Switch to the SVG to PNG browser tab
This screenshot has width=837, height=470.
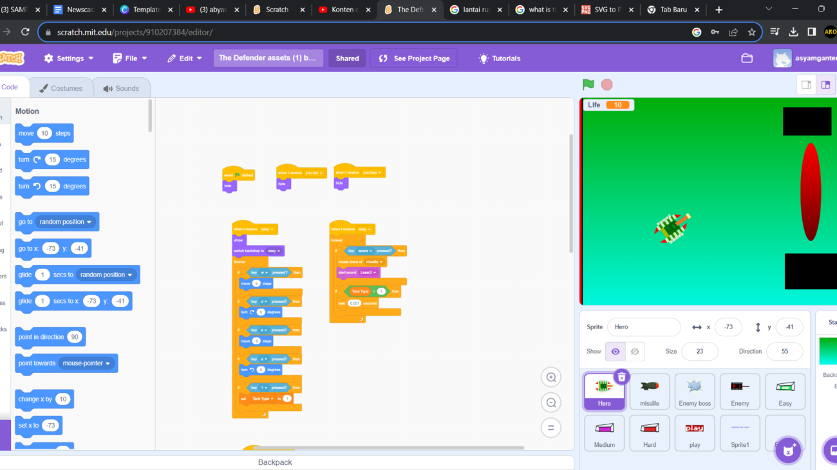pyautogui.click(x=607, y=10)
